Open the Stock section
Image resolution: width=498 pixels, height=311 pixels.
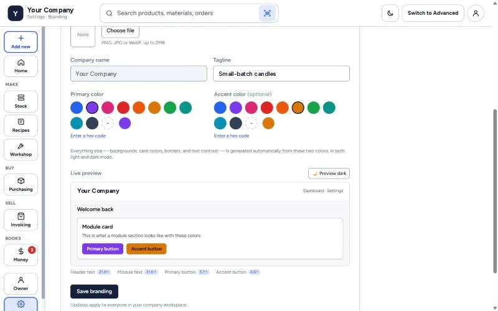point(21,101)
